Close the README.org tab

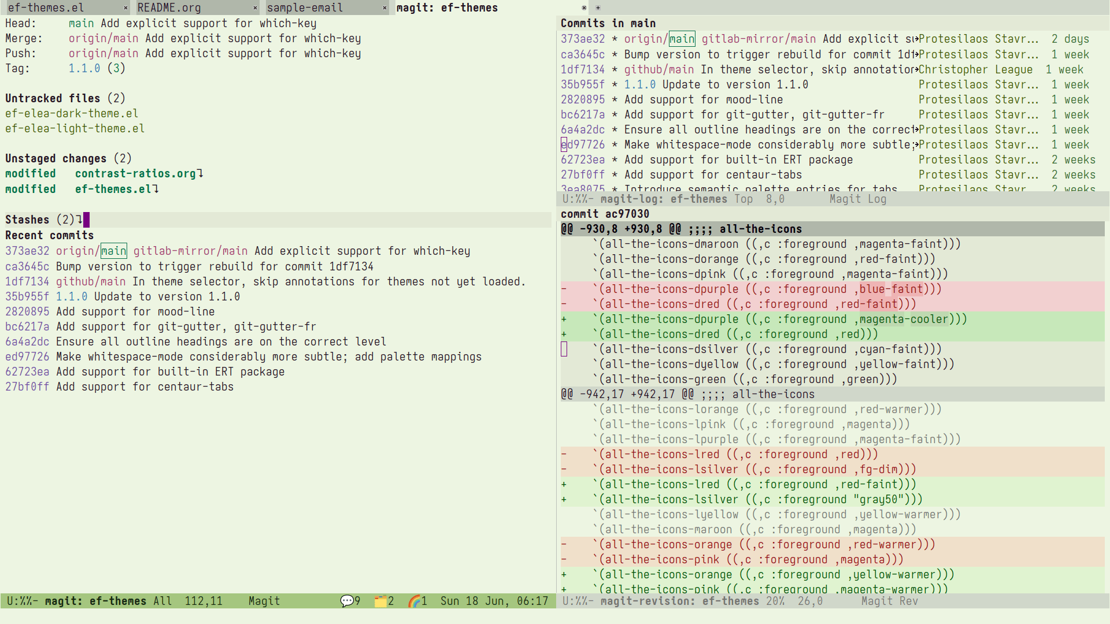(255, 8)
